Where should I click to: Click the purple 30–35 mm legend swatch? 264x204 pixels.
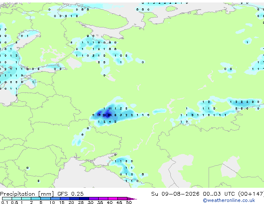(94, 199)
